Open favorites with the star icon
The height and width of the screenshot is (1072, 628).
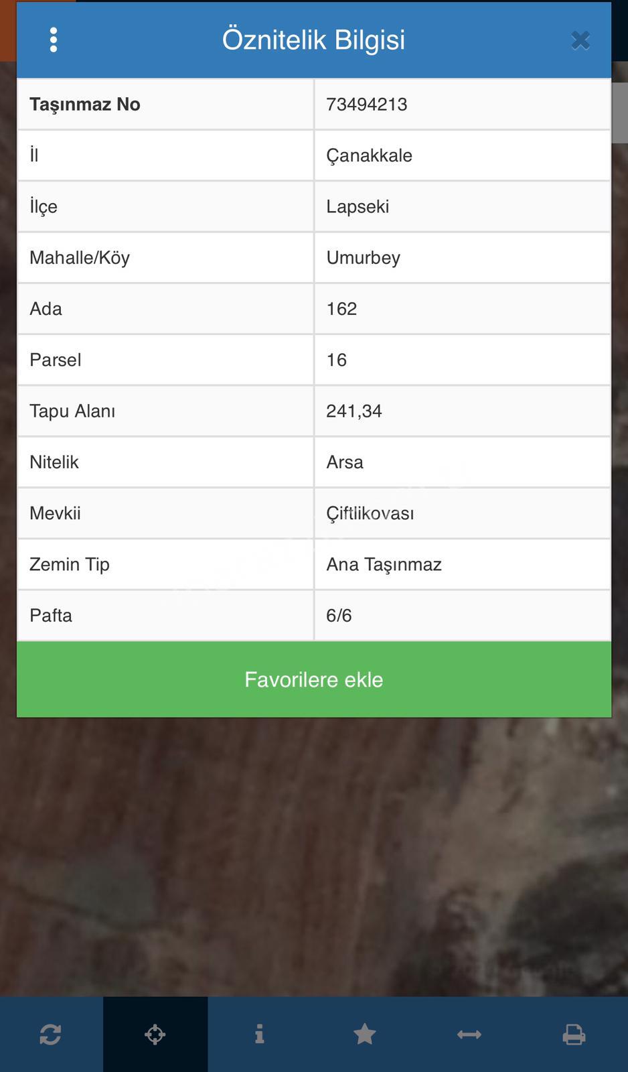click(364, 1034)
